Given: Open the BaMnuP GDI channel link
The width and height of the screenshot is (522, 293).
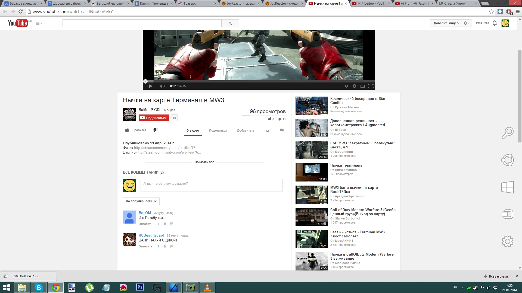Looking at the screenshot, I should pos(150,110).
